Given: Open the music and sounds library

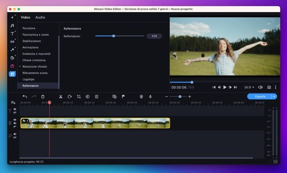Looking at the screenshot, I should (x=12, y=25).
